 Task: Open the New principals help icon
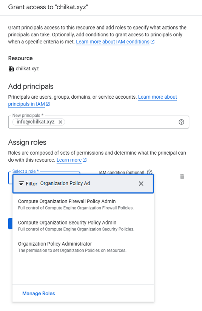pyautogui.click(x=181, y=122)
